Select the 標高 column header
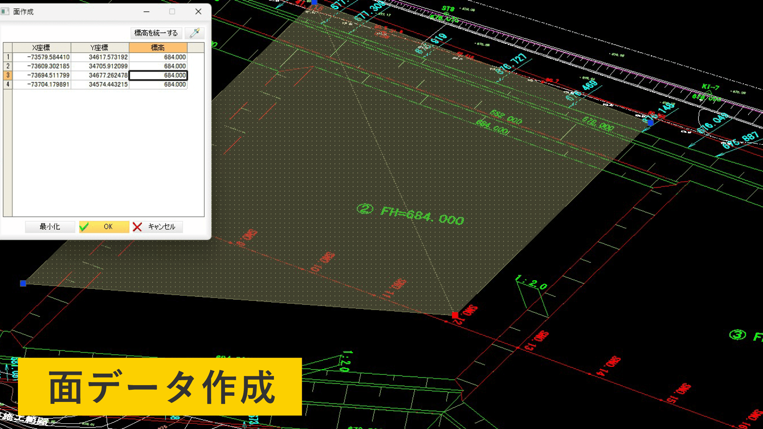Viewport: 763px width, 429px height. pyautogui.click(x=157, y=47)
